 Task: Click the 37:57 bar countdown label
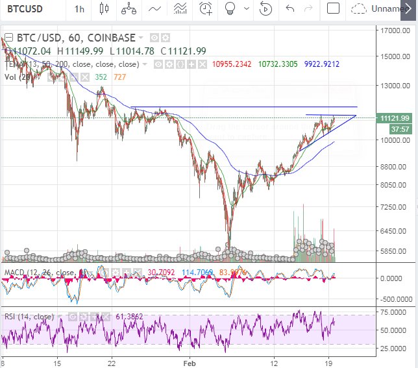click(400, 129)
